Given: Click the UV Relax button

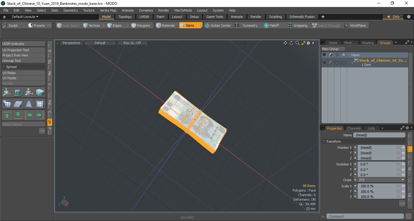Looking at the screenshot, I should click(24, 73).
